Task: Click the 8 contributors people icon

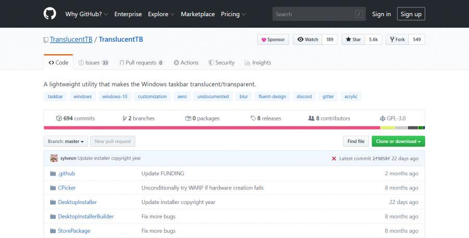Action: click(x=311, y=118)
